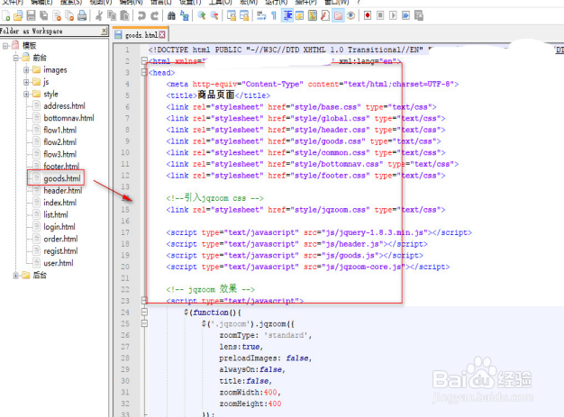Image resolution: width=564 pixels, height=417 pixels.
Task: Save the recorded macro icon
Action: (419, 16)
